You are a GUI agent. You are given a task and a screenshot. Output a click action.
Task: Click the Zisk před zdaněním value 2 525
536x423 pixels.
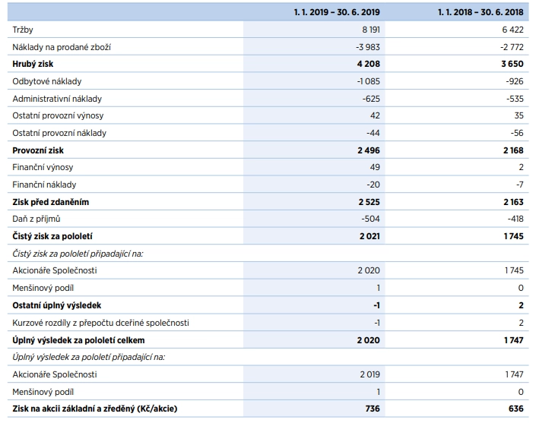pos(369,202)
